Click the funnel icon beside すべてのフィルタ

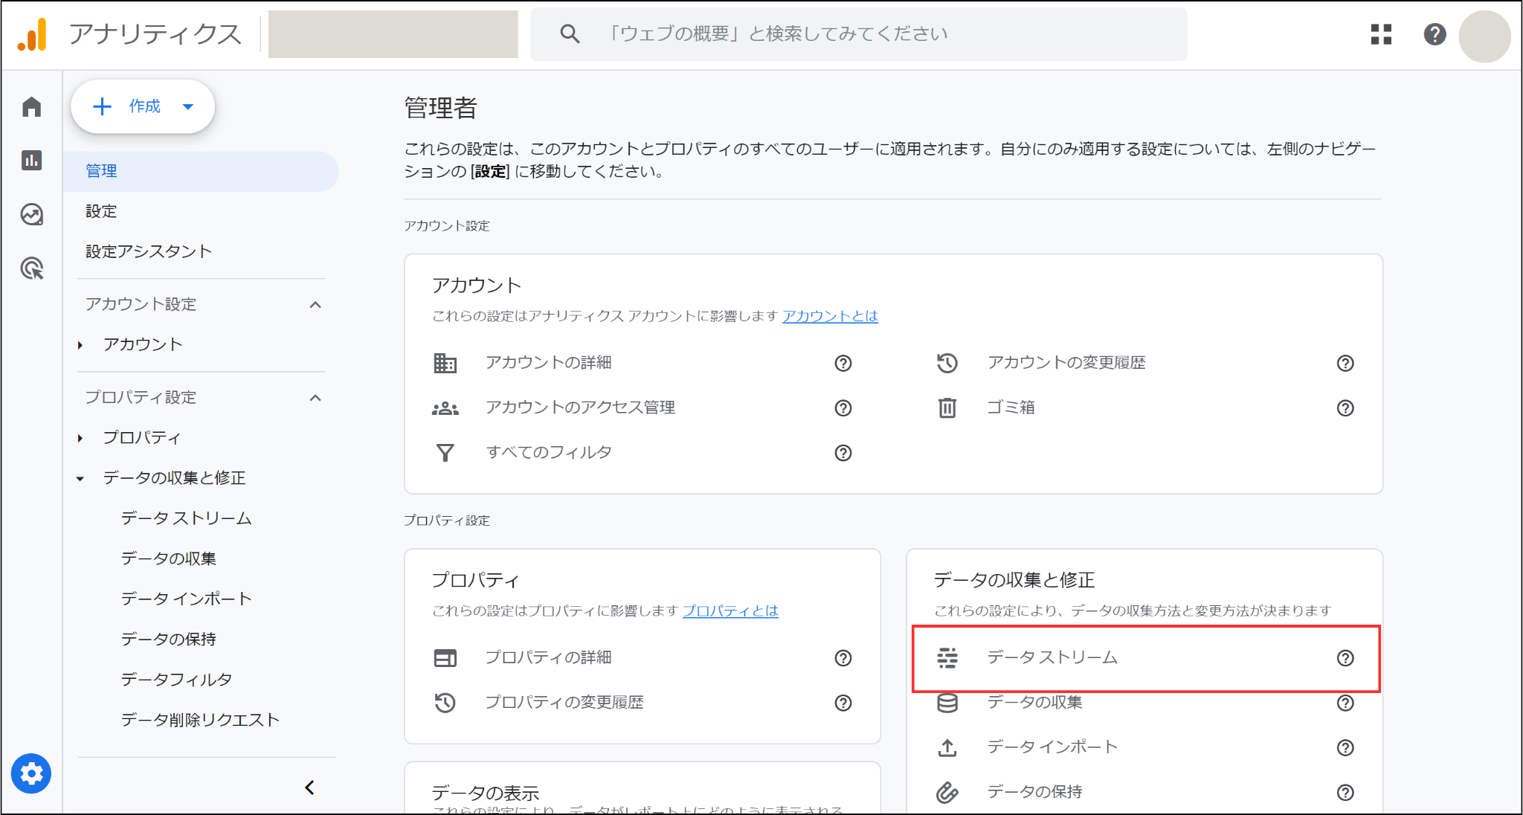pos(445,452)
